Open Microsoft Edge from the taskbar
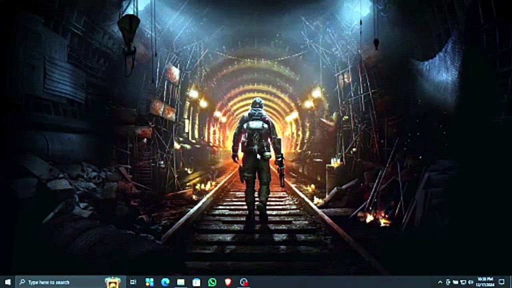 [165, 282]
